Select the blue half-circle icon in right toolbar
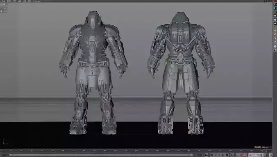 (275, 8)
